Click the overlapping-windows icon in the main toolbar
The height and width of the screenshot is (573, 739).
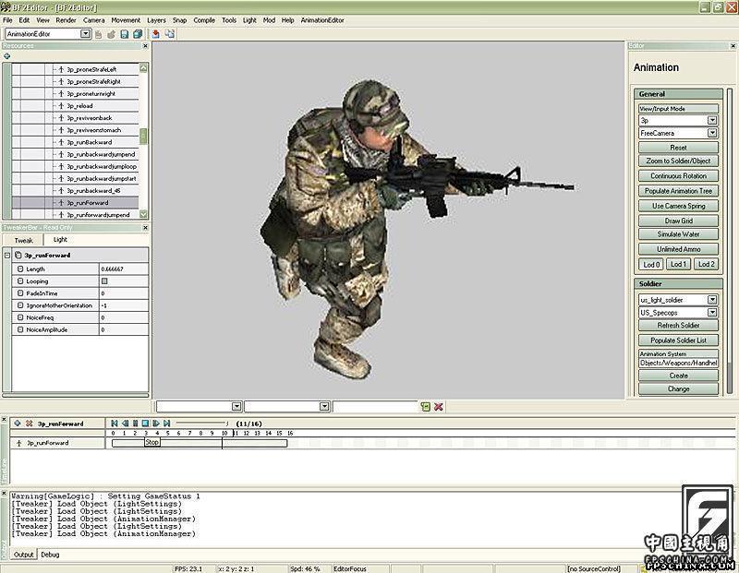click(x=170, y=34)
